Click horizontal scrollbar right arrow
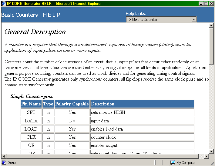 [207, 156]
